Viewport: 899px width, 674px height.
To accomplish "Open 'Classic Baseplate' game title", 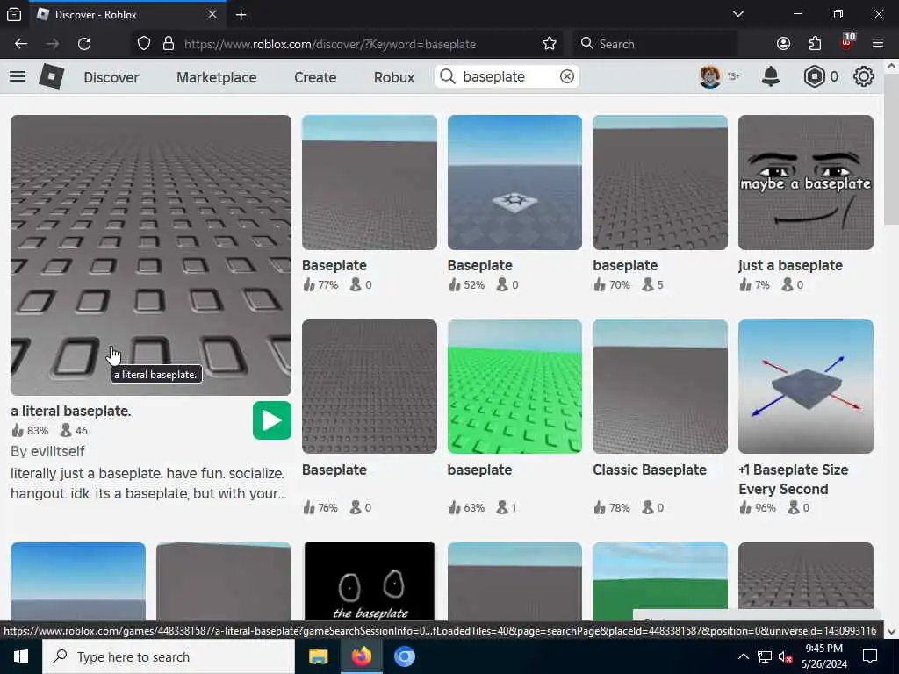I will click(x=649, y=470).
